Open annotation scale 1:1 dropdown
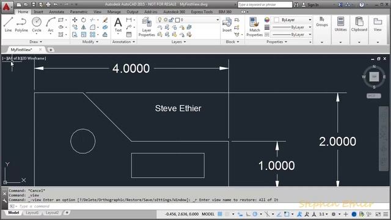This screenshot has height=220, width=391. (323, 214)
